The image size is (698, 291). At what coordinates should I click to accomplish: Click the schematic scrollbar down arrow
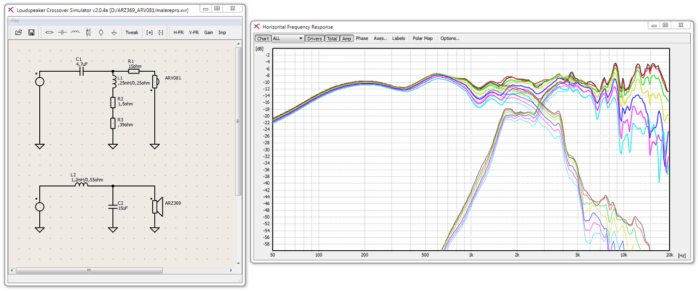click(x=238, y=263)
